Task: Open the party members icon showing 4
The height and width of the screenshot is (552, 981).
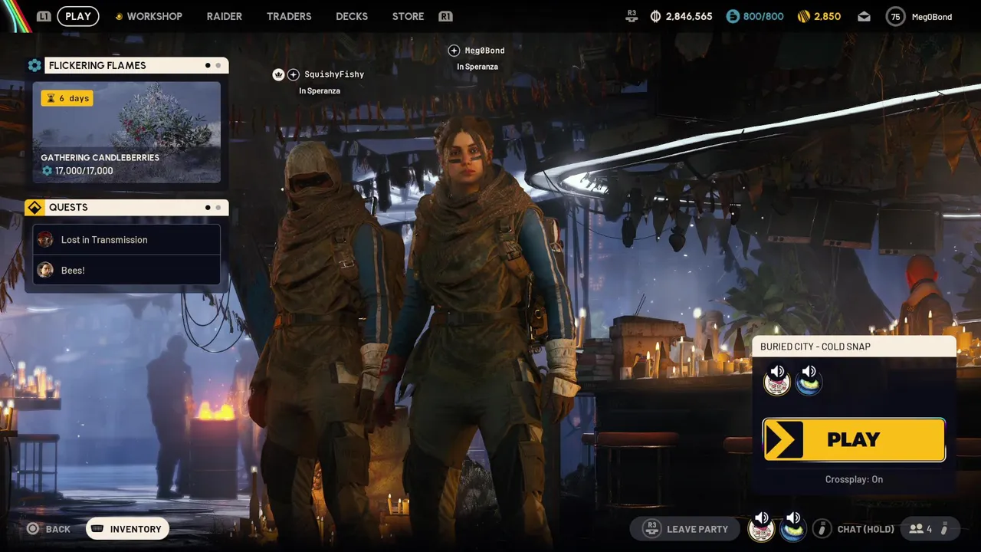Action: tap(920, 529)
